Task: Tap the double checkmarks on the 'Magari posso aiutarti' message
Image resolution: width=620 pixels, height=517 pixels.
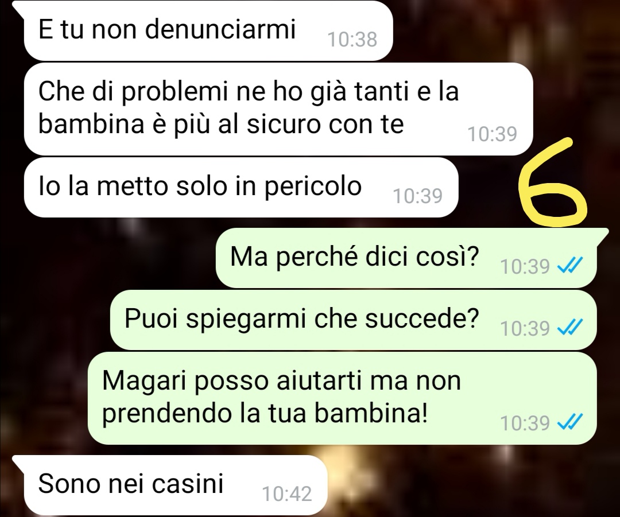Action: [570, 422]
